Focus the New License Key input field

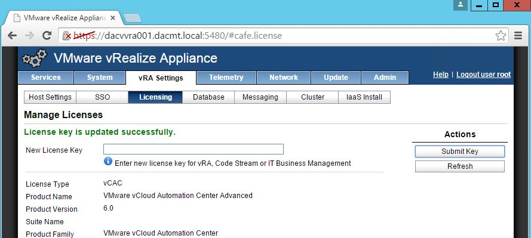point(194,149)
